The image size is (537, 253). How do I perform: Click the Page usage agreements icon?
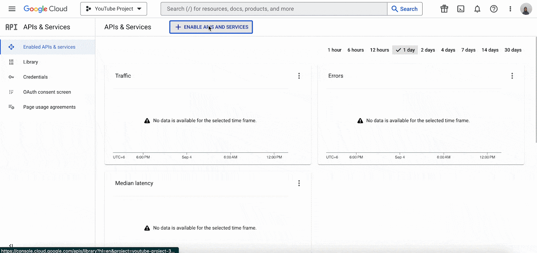(11, 107)
